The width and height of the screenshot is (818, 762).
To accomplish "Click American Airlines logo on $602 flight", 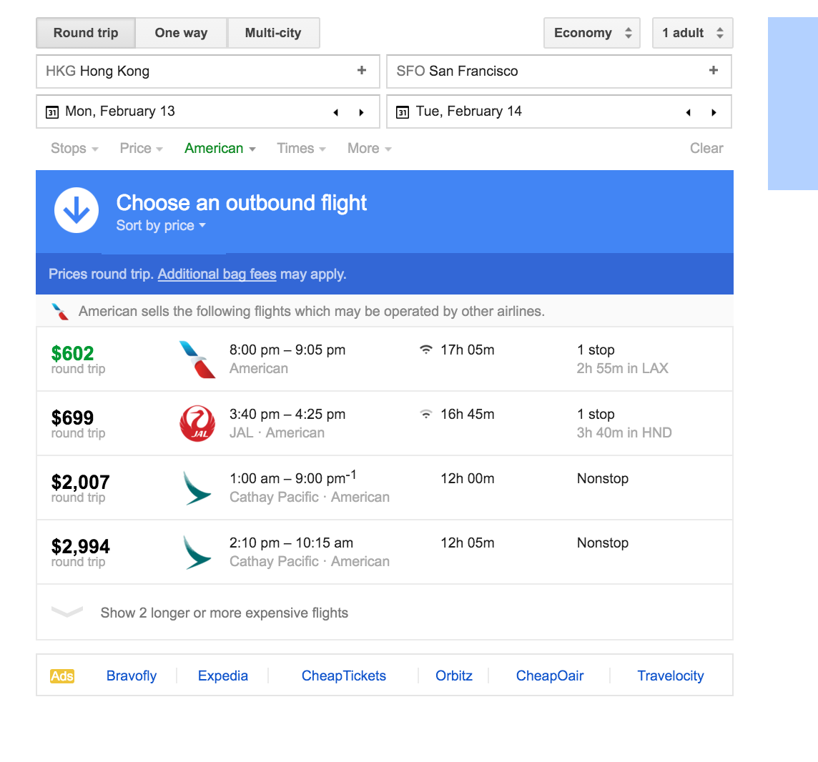I will pyautogui.click(x=197, y=360).
